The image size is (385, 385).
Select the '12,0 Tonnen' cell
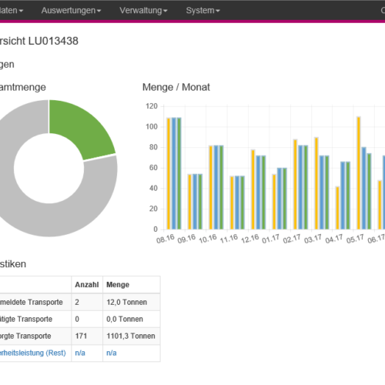pyautogui.click(x=132, y=302)
